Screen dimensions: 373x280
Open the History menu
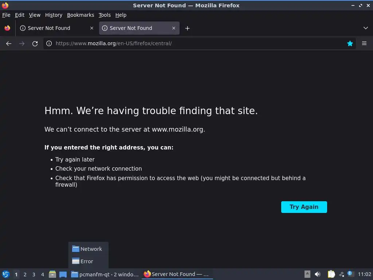tap(54, 15)
